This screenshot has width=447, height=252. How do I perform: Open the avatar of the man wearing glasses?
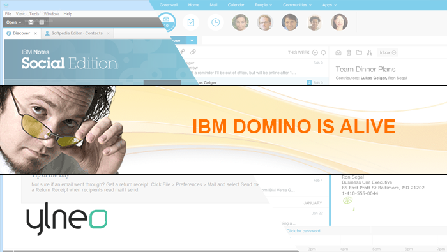(265, 22)
